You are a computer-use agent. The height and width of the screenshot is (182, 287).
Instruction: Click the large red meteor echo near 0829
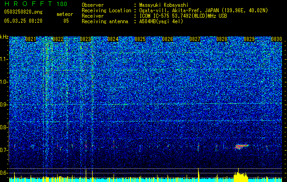(241, 147)
